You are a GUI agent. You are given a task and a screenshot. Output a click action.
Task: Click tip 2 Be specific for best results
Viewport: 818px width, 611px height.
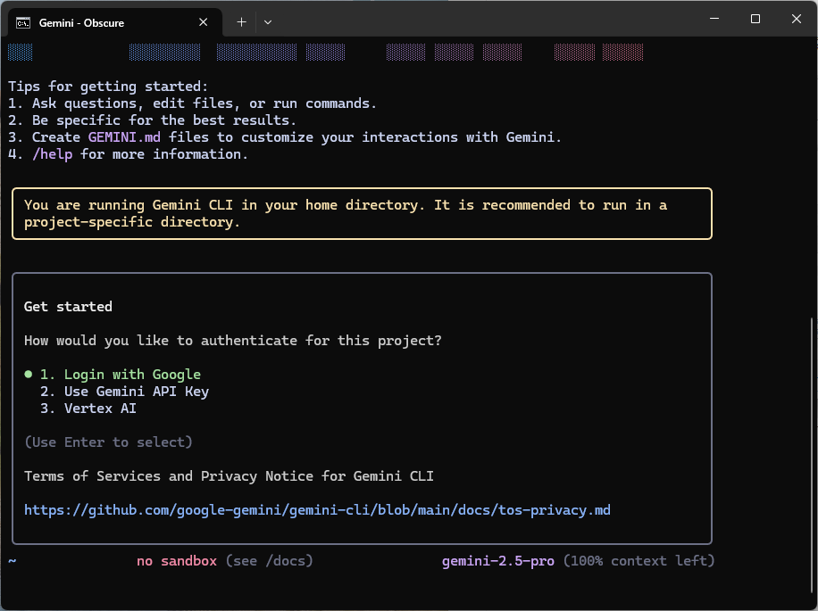[152, 120]
